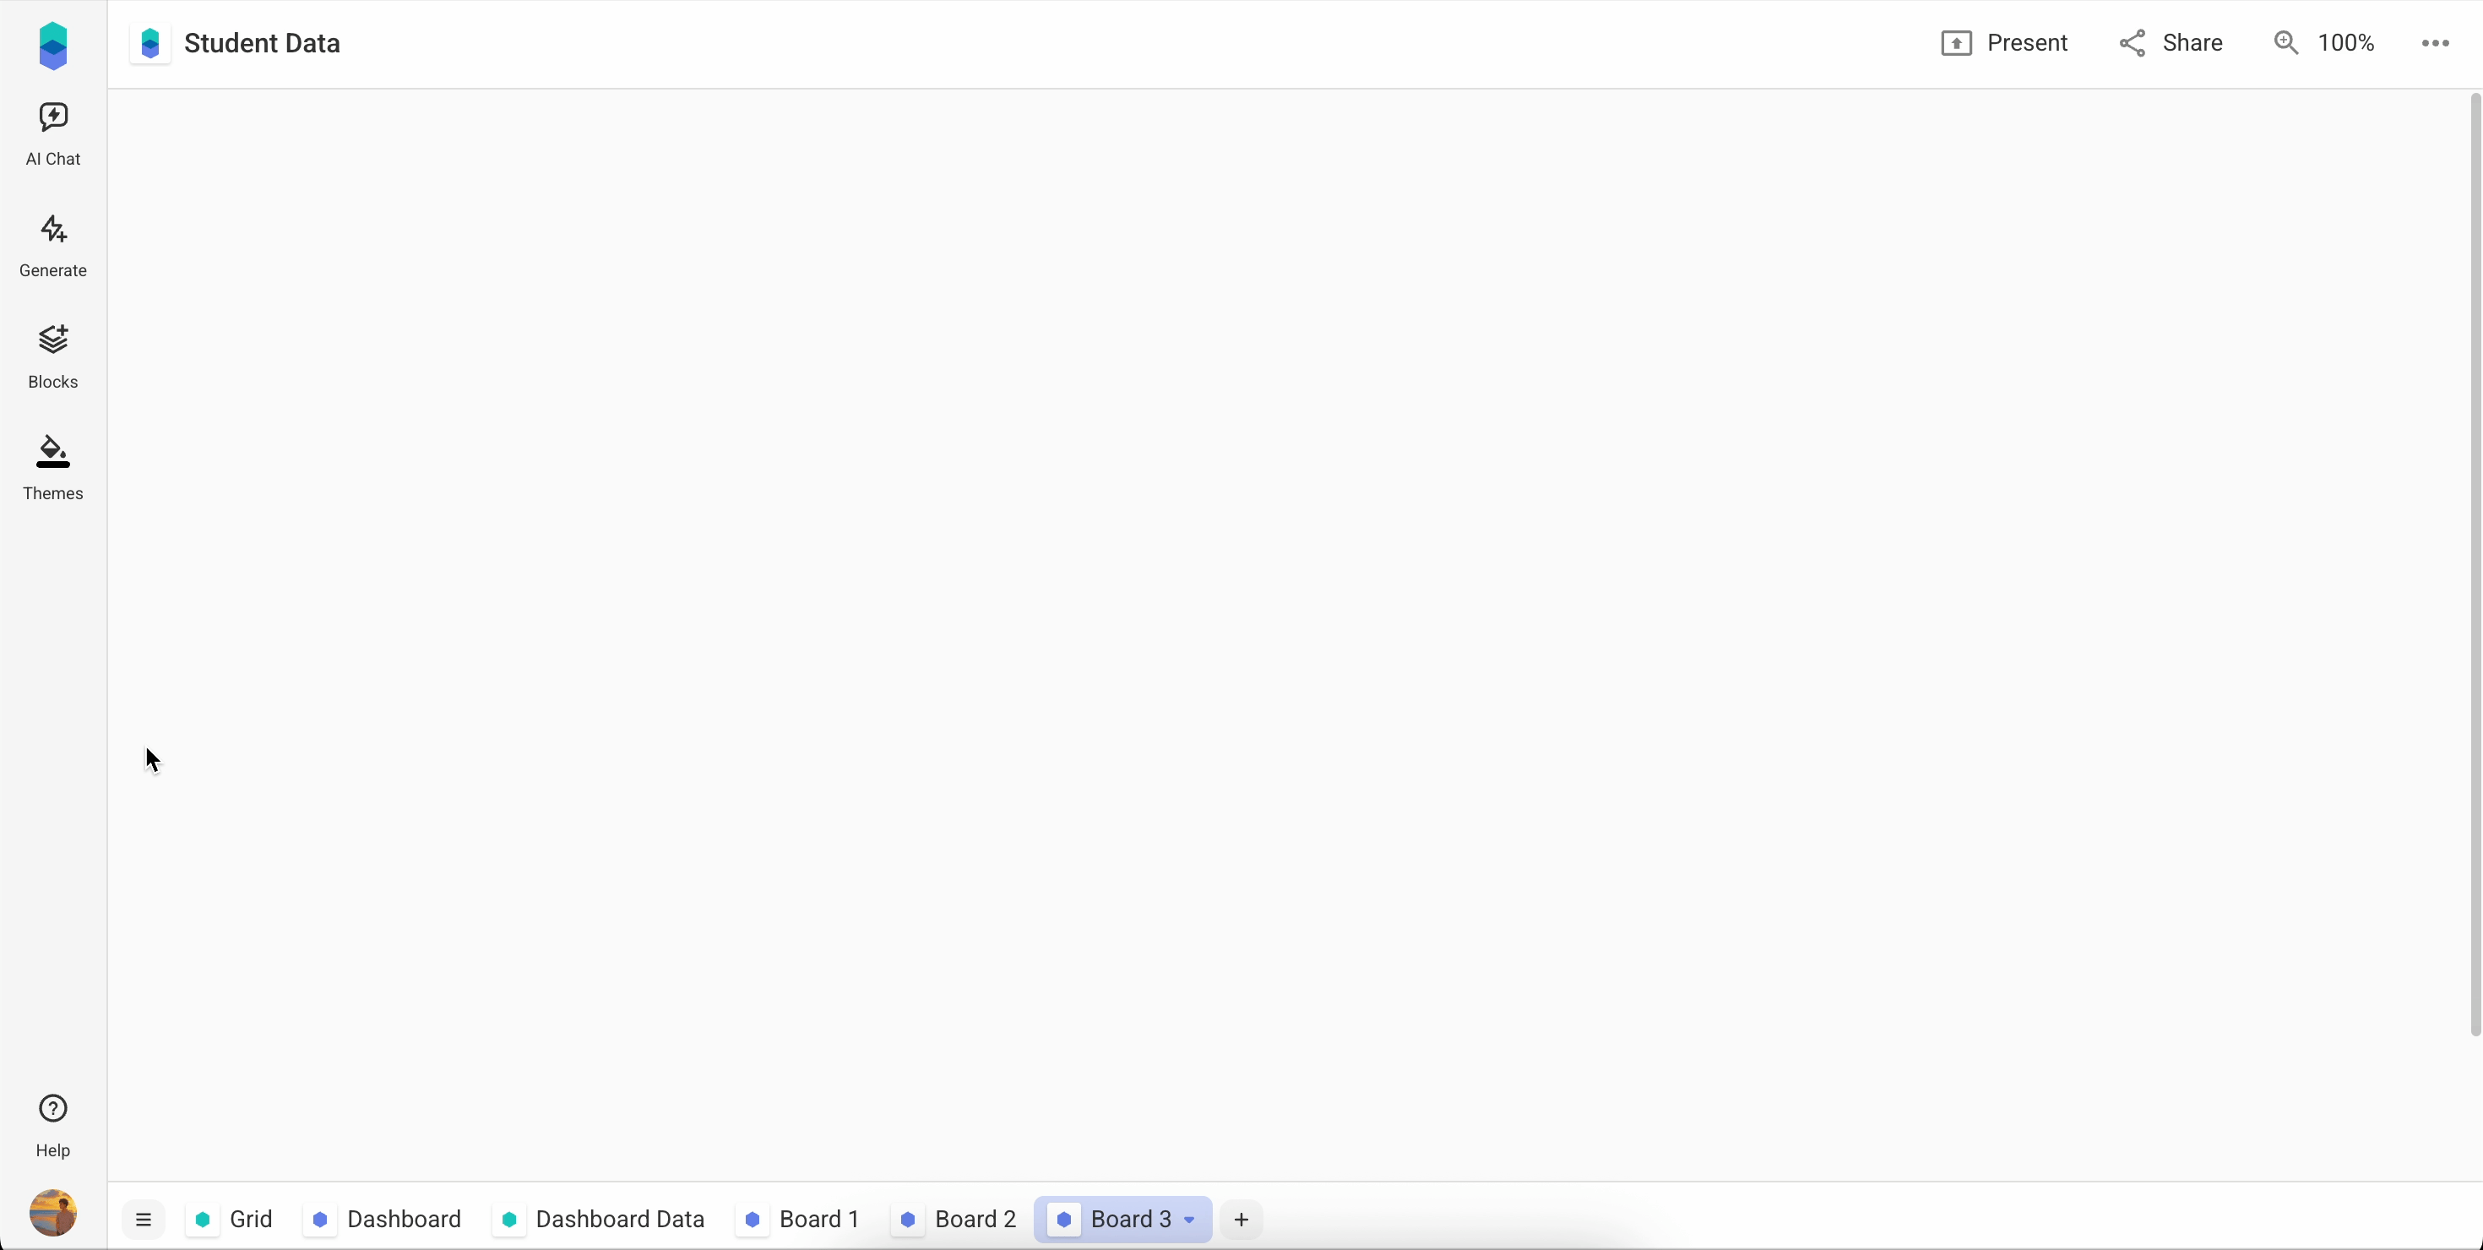Open the Themes panel

pos(53,469)
